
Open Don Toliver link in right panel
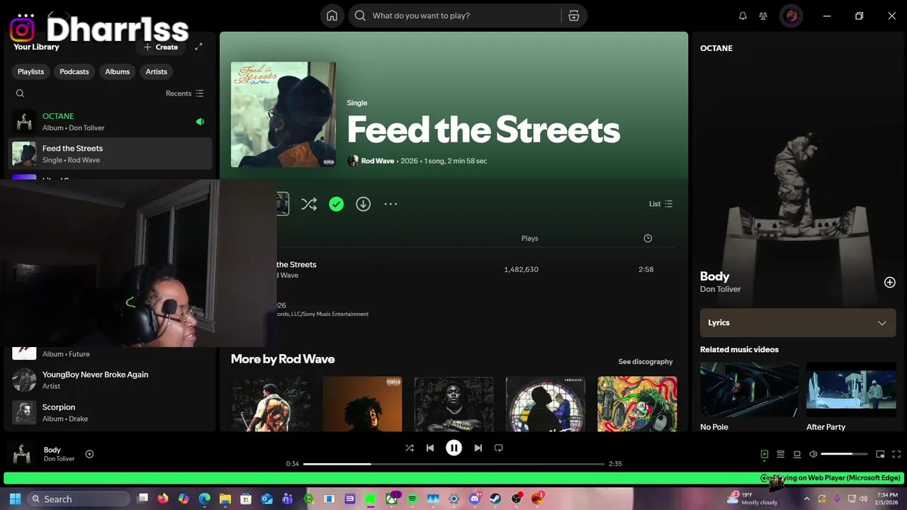[720, 289]
